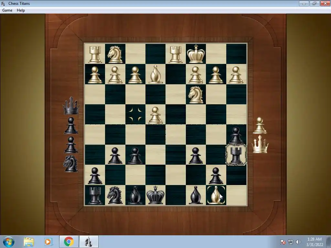The height and width of the screenshot is (248, 331).
Task: Select the white pawn at the second row's right end
Action: 236,75
